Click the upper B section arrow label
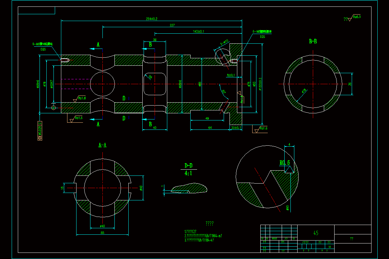The image size is (389, 259). coord(150,44)
